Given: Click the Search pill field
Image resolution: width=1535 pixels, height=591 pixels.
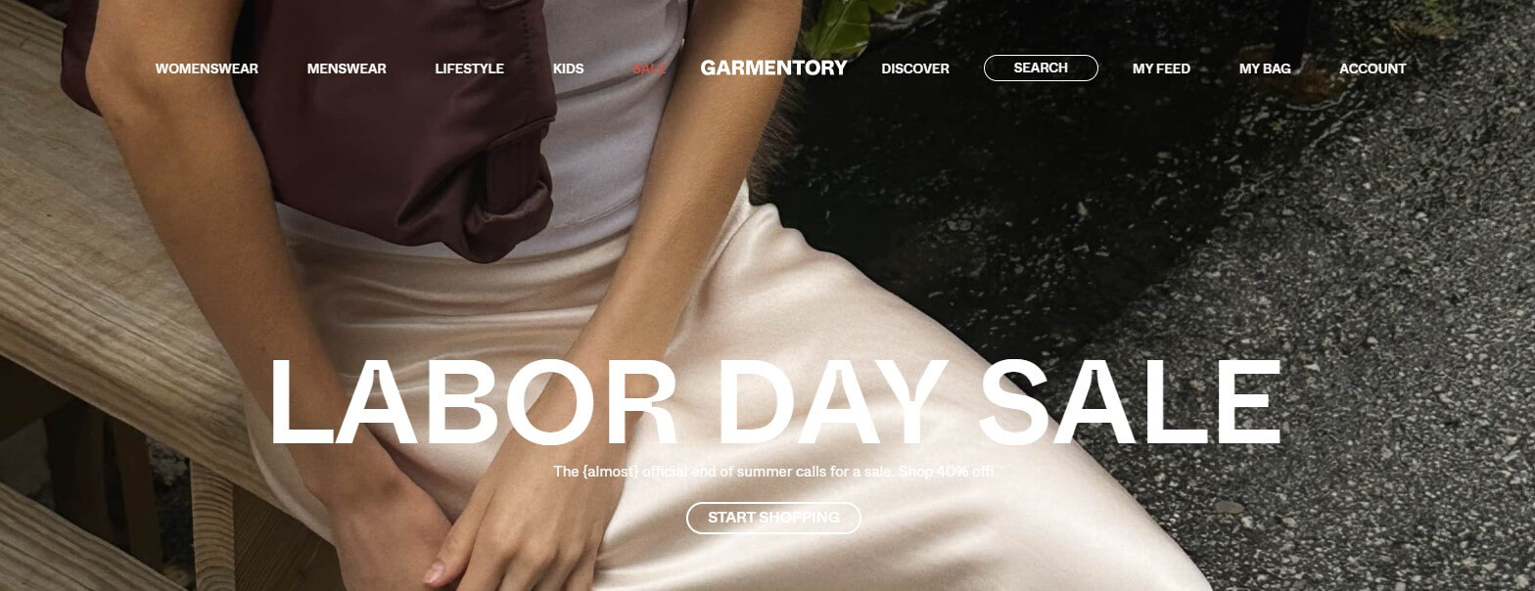Looking at the screenshot, I should (x=1041, y=68).
